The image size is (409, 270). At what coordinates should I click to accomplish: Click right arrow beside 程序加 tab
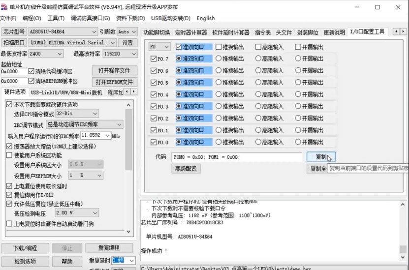point(133,91)
